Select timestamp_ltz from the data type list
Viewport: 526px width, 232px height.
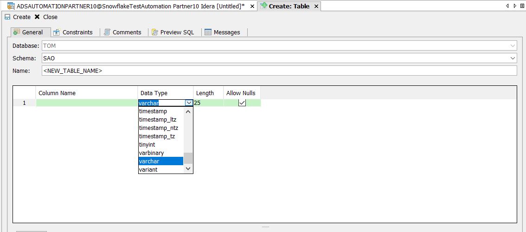(158, 120)
